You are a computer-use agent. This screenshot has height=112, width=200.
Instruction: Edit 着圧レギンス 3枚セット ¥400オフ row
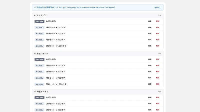point(150,72)
